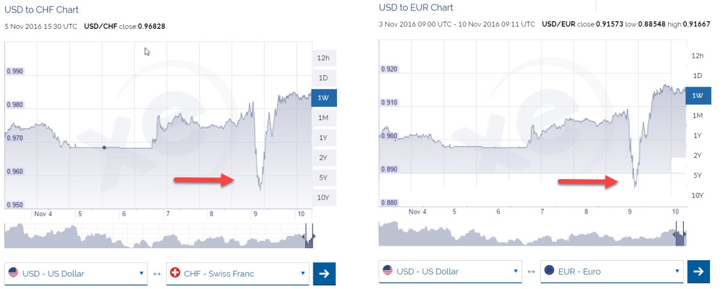The height and width of the screenshot is (289, 722).
Task: Choose the 10Y range on EUR chart
Action: pyautogui.click(x=698, y=195)
